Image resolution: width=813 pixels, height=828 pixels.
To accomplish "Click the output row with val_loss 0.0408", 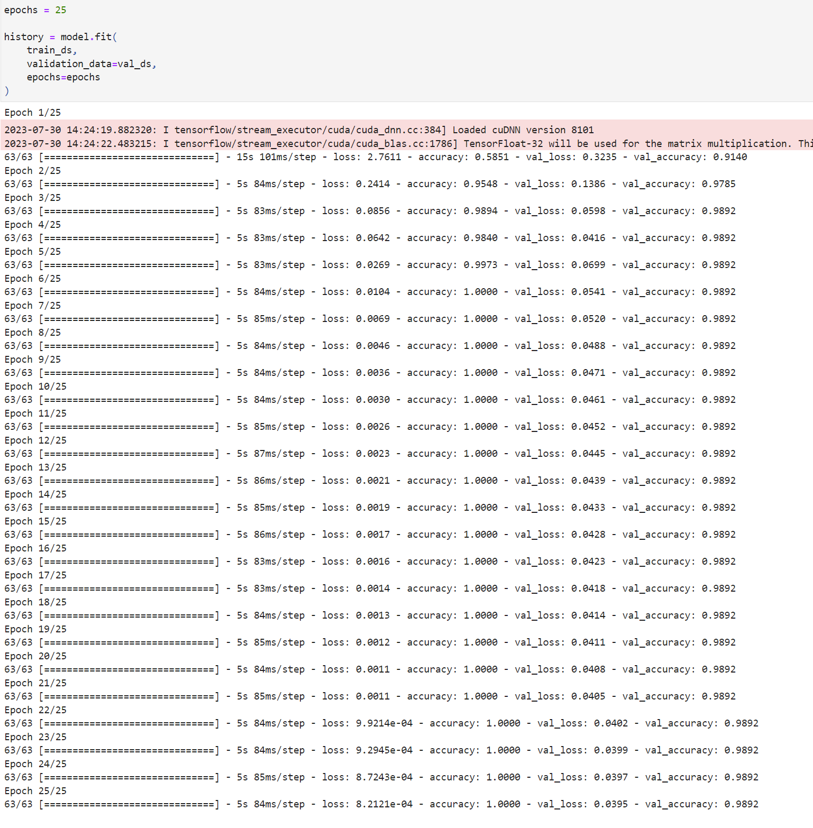I will click(370, 669).
